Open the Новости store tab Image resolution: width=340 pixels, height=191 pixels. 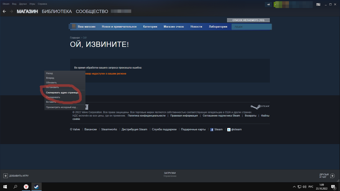(x=196, y=27)
